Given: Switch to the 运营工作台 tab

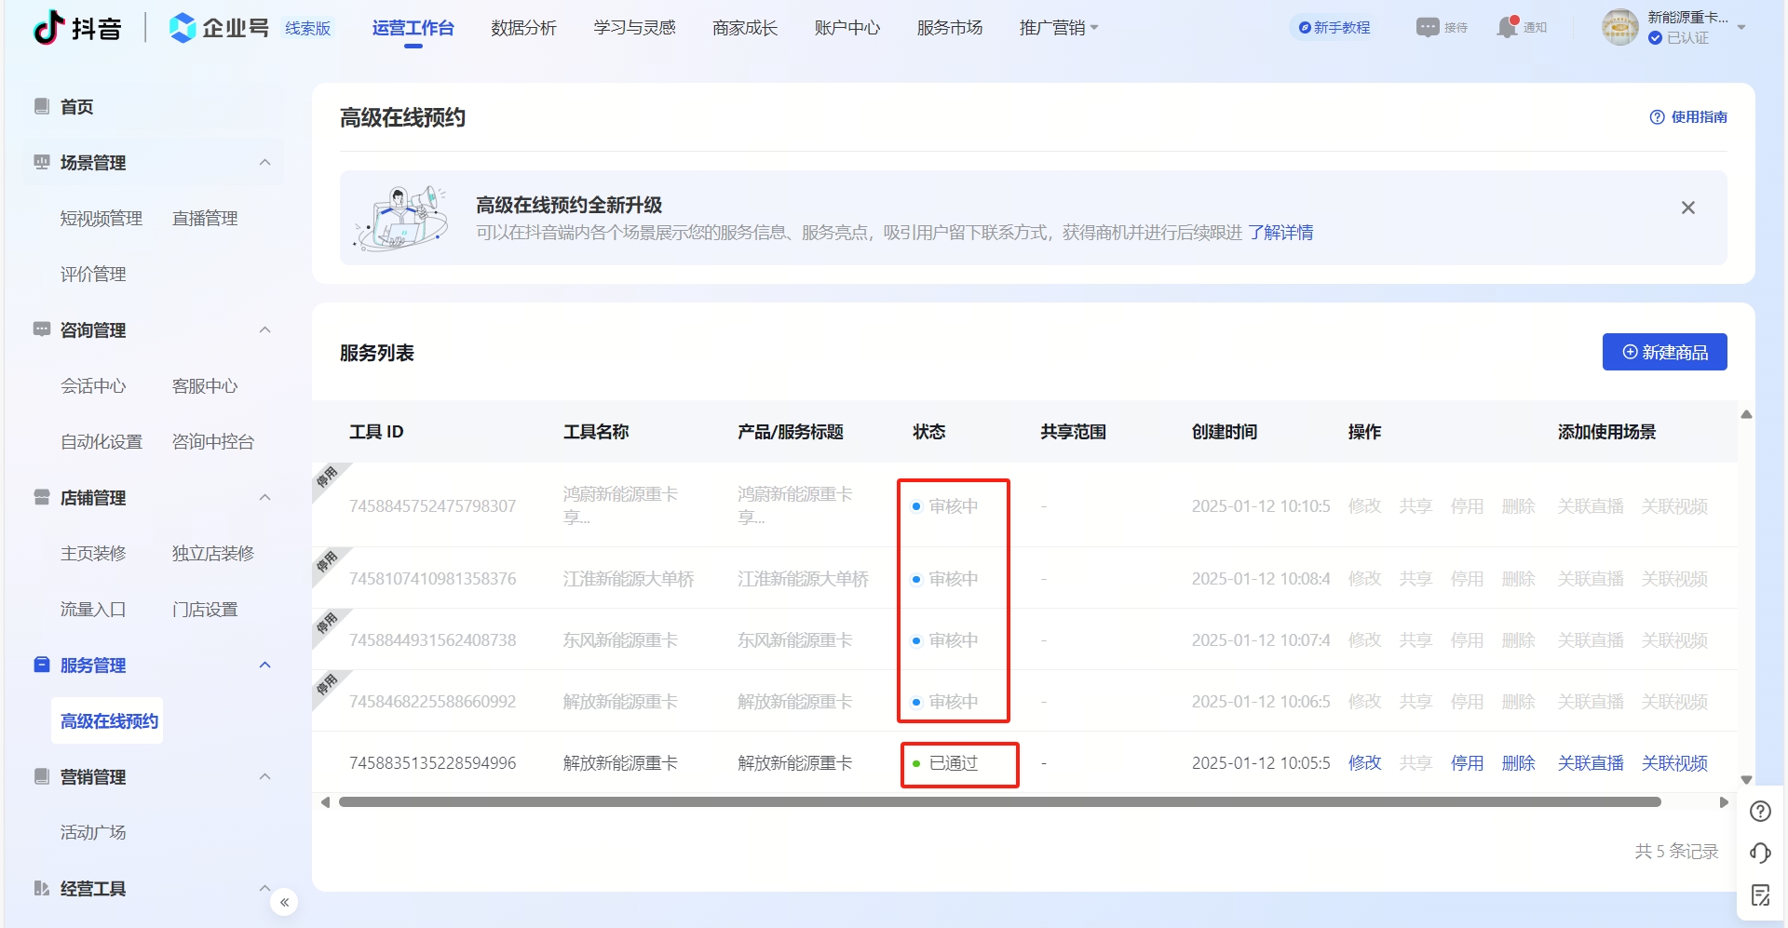Looking at the screenshot, I should 413,28.
